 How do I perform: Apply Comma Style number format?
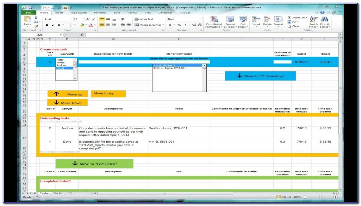[185, 25]
